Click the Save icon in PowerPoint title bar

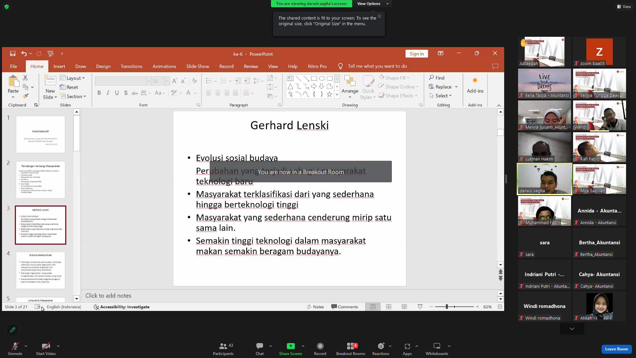tap(13, 54)
